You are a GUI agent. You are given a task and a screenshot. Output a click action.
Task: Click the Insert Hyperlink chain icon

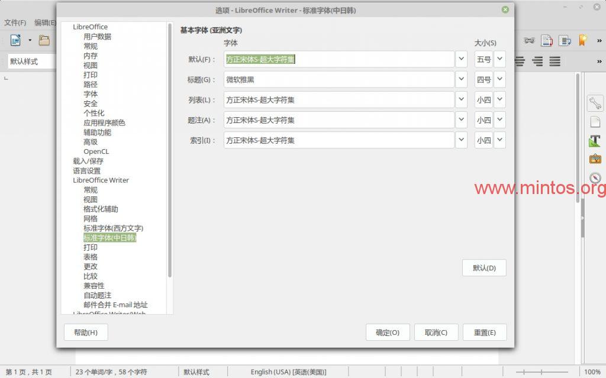click(x=529, y=40)
